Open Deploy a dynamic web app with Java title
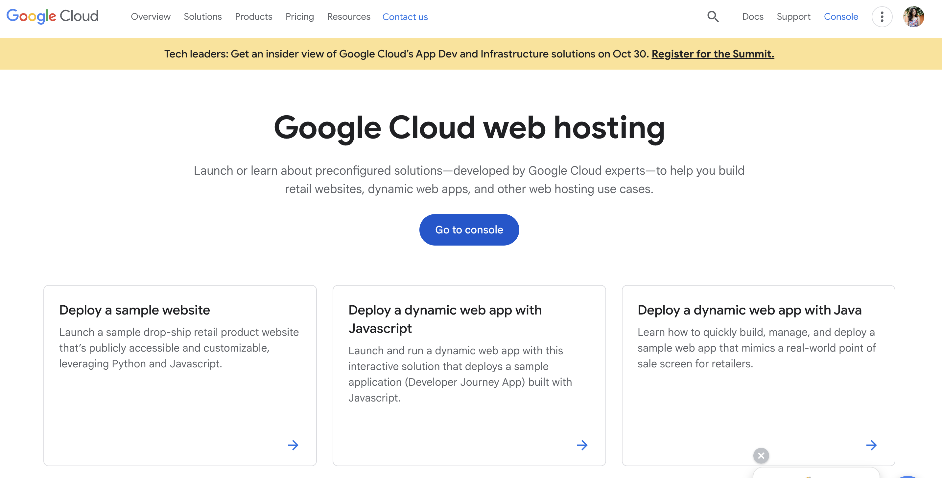 pyautogui.click(x=749, y=310)
